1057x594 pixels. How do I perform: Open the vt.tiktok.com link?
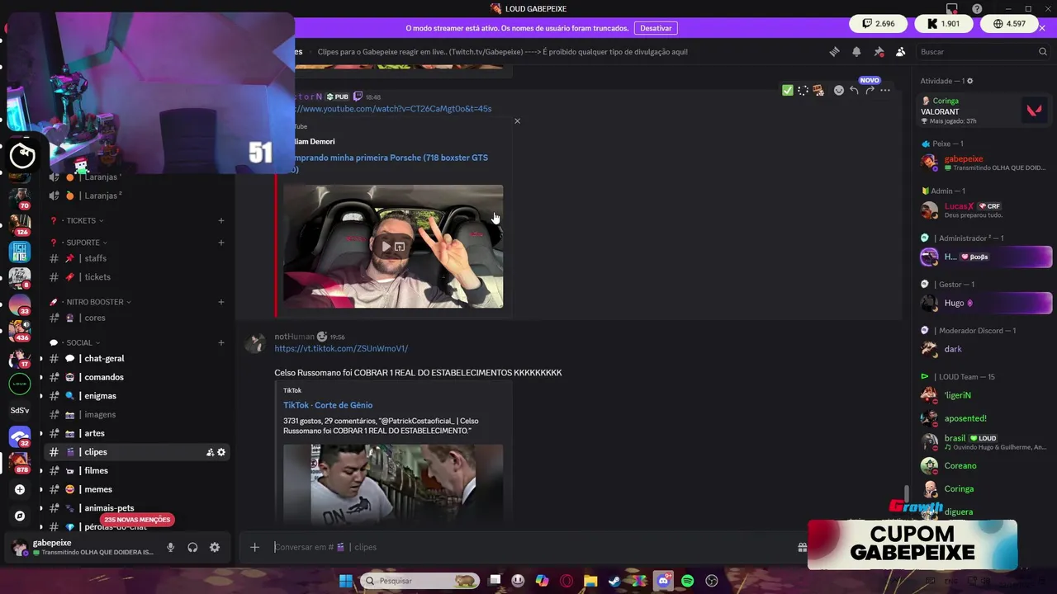(341, 348)
